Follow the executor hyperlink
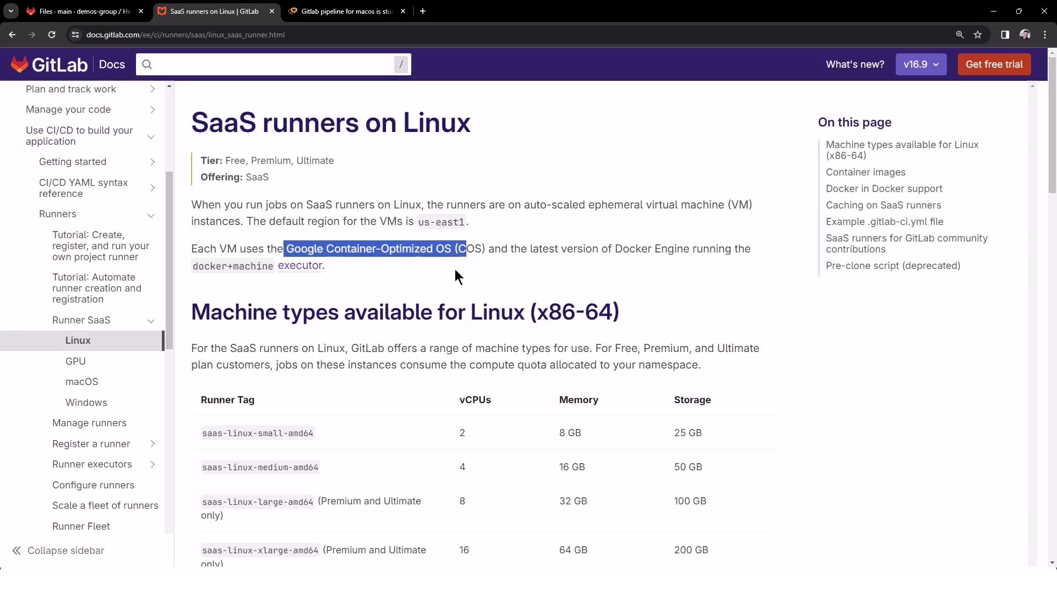Viewport: 1057px width, 594px height. 299,266
